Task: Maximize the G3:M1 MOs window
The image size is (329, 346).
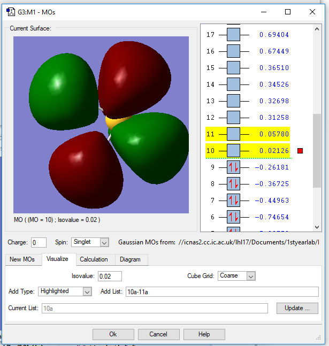Action: point(288,12)
